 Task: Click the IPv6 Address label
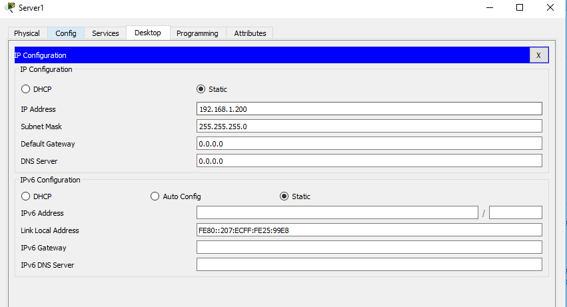(x=42, y=213)
